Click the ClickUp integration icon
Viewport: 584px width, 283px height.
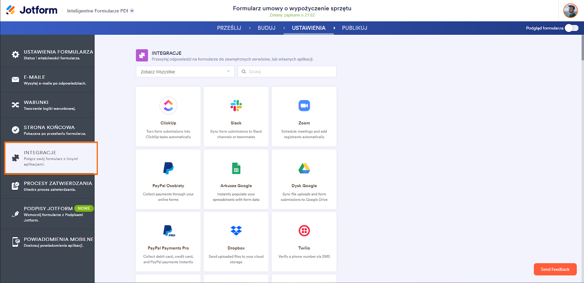168,106
